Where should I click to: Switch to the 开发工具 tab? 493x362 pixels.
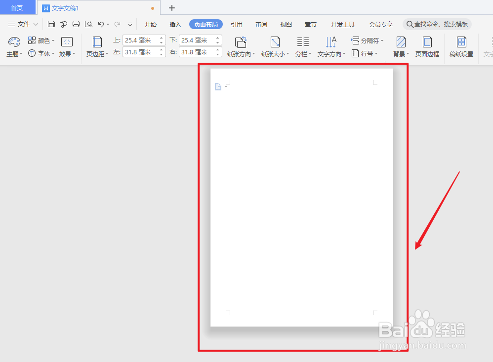[x=343, y=24]
